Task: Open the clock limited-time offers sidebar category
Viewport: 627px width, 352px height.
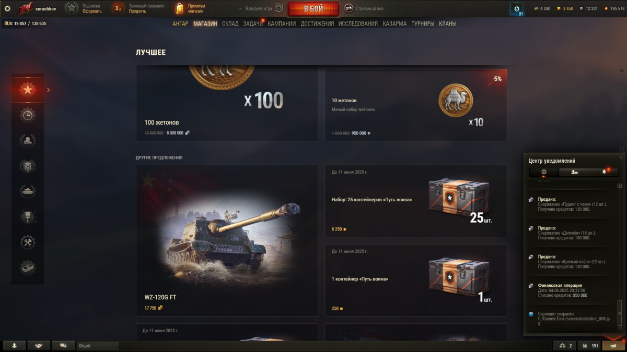Action: [x=28, y=115]
